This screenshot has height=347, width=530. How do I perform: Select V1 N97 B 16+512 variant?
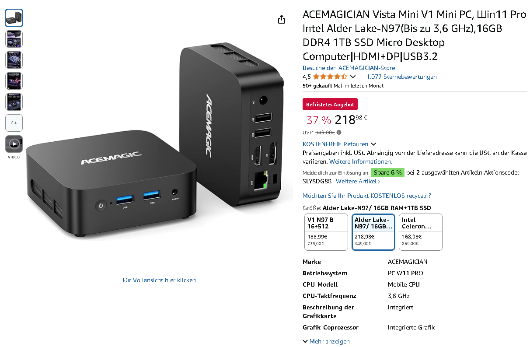[326, 232]
